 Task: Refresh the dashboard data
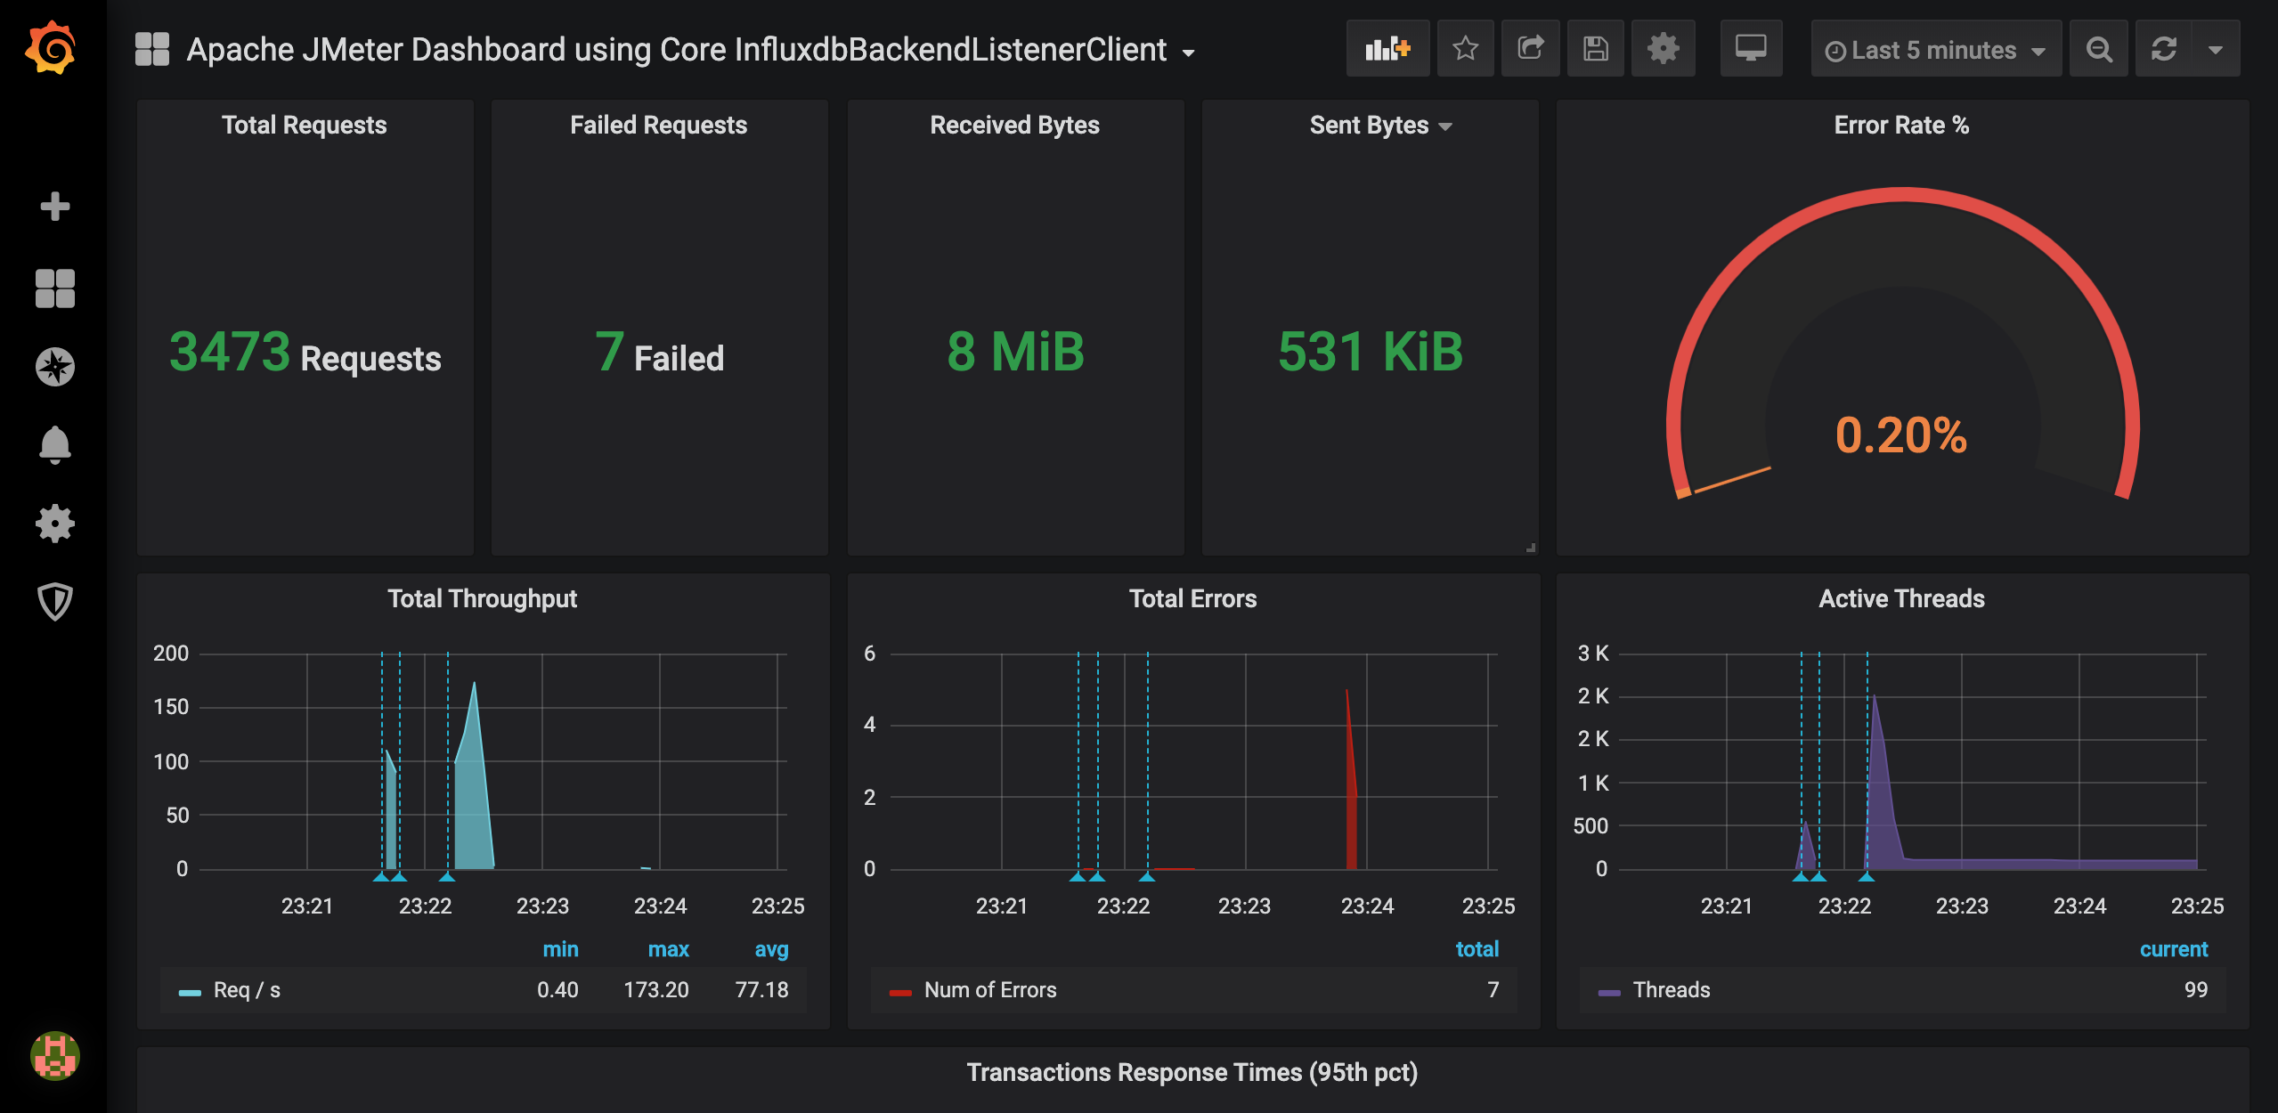tap(2166, 49)
